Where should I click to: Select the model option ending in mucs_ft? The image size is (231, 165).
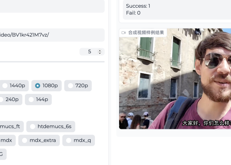click(11, 126)
